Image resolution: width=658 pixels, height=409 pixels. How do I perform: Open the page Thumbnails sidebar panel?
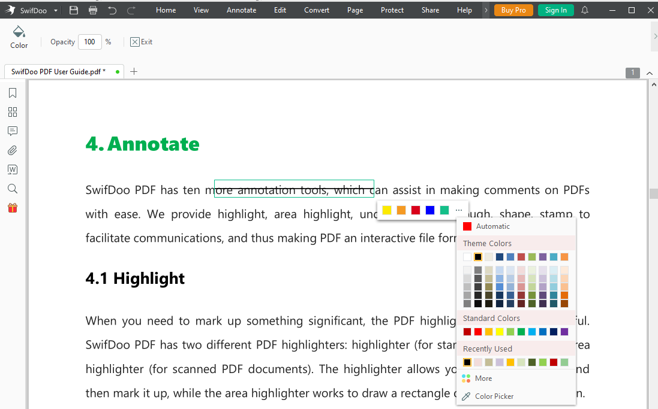click(x=13, y=112)
